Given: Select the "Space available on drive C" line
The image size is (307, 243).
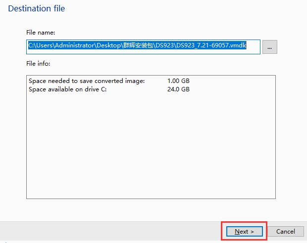Looking at the screenshot, I should tap(67, 89).
